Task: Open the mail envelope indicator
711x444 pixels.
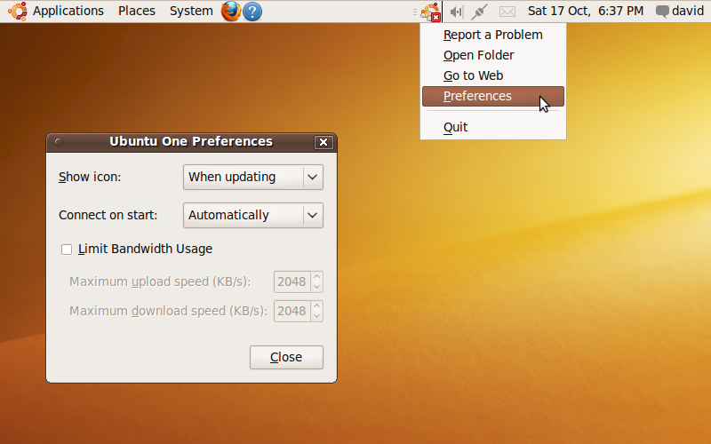Action: pyautogui.click(x=507, y=12)
